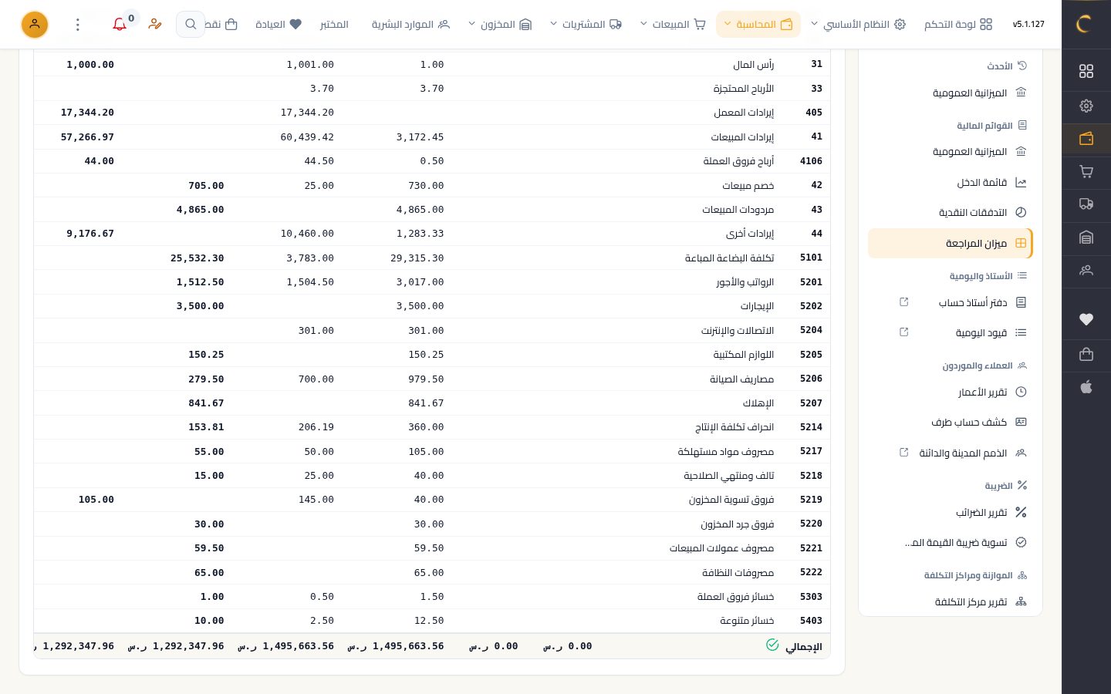Click the people icon in dark rail

point(1086,271)
